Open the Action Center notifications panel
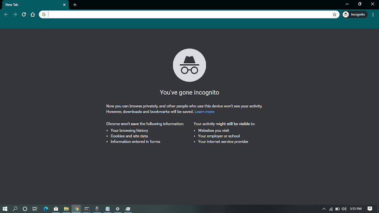Image resolution: width=379 pixels, height=213 pixels. click(370, 209)
